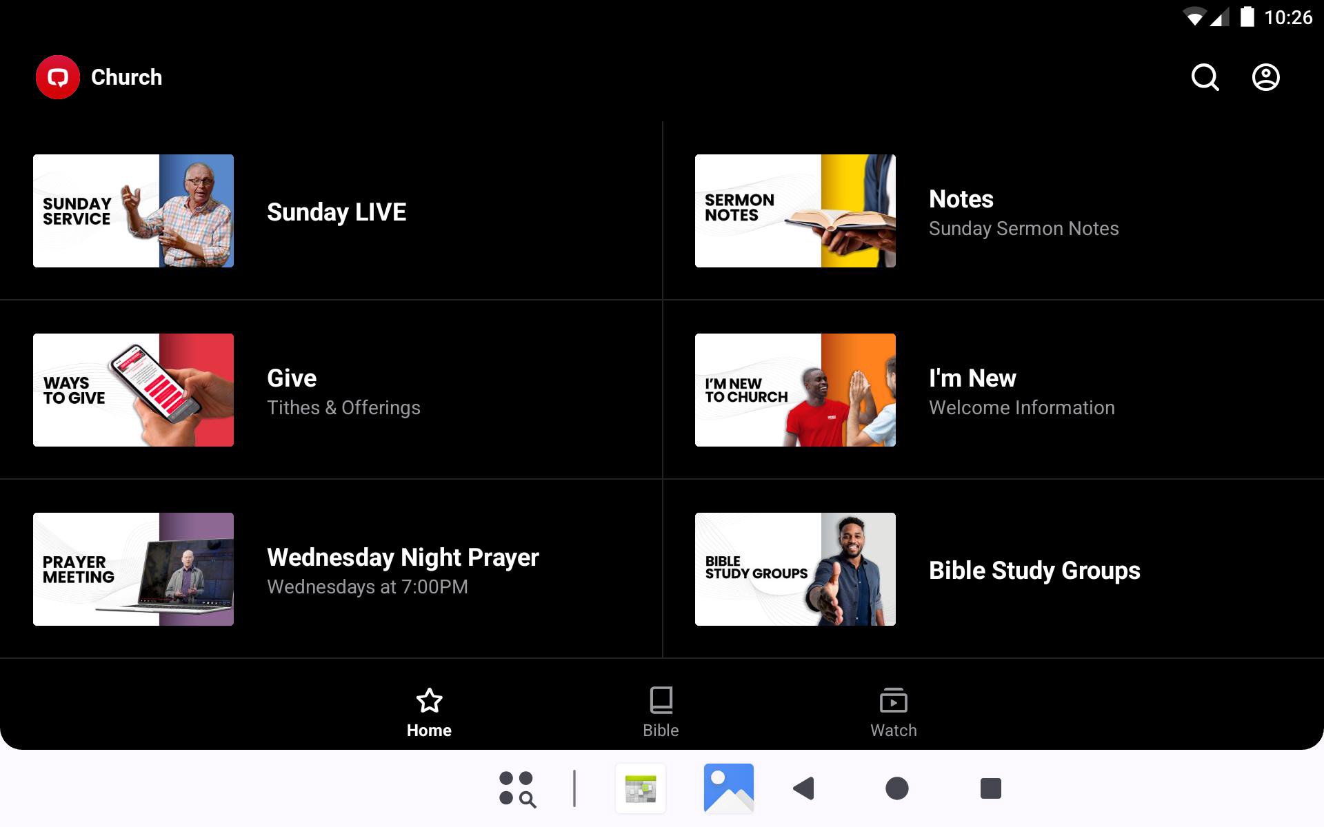Open the Sunday Service thumbnail
1324x827 pixels.
pos(133,211)
